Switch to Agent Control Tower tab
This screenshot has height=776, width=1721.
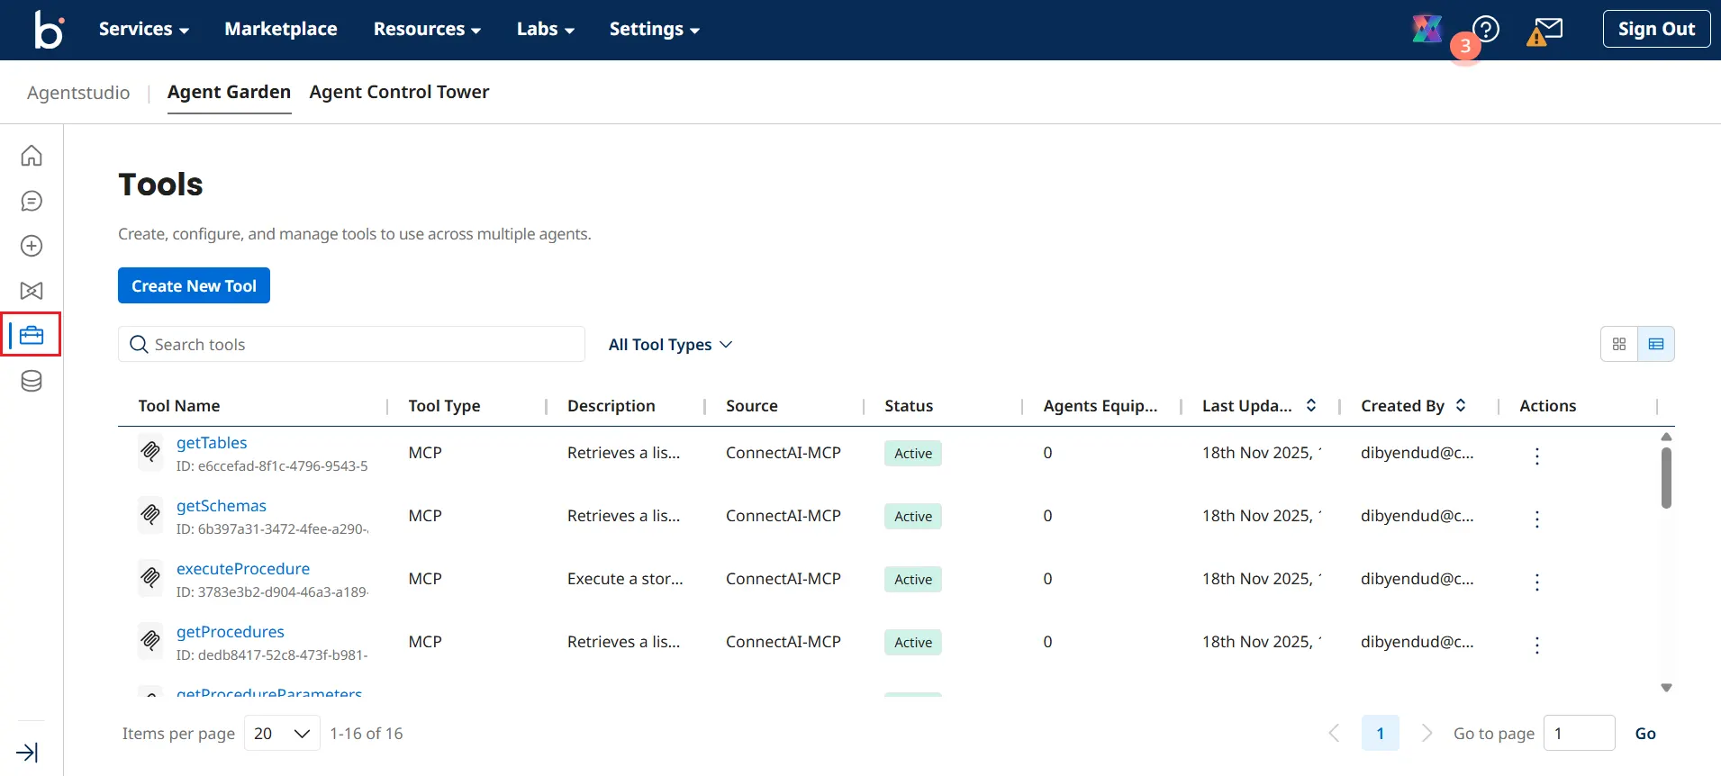pyautogui.click(x=399, y=92)
